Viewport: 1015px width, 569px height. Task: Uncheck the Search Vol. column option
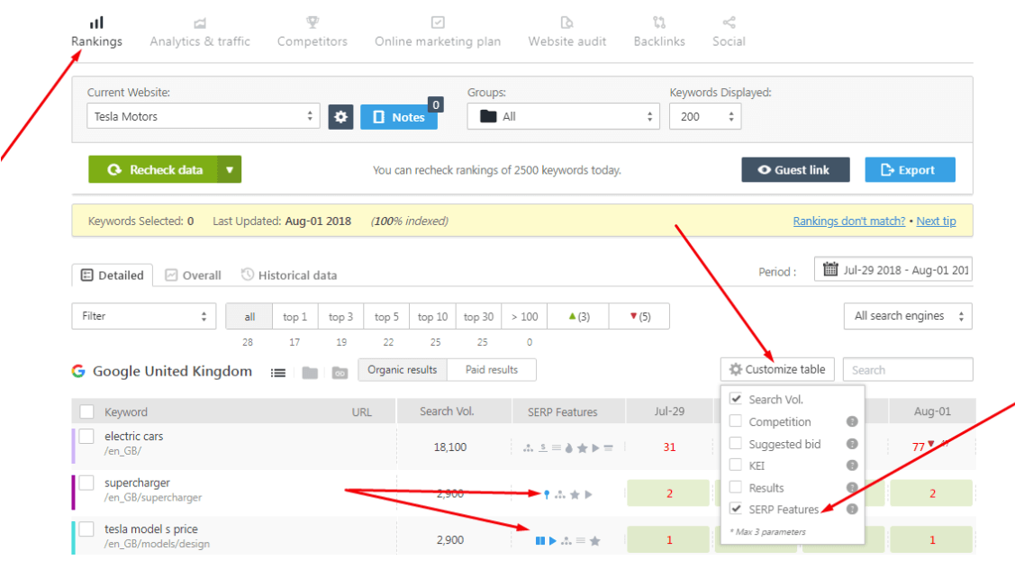(735, 399)
